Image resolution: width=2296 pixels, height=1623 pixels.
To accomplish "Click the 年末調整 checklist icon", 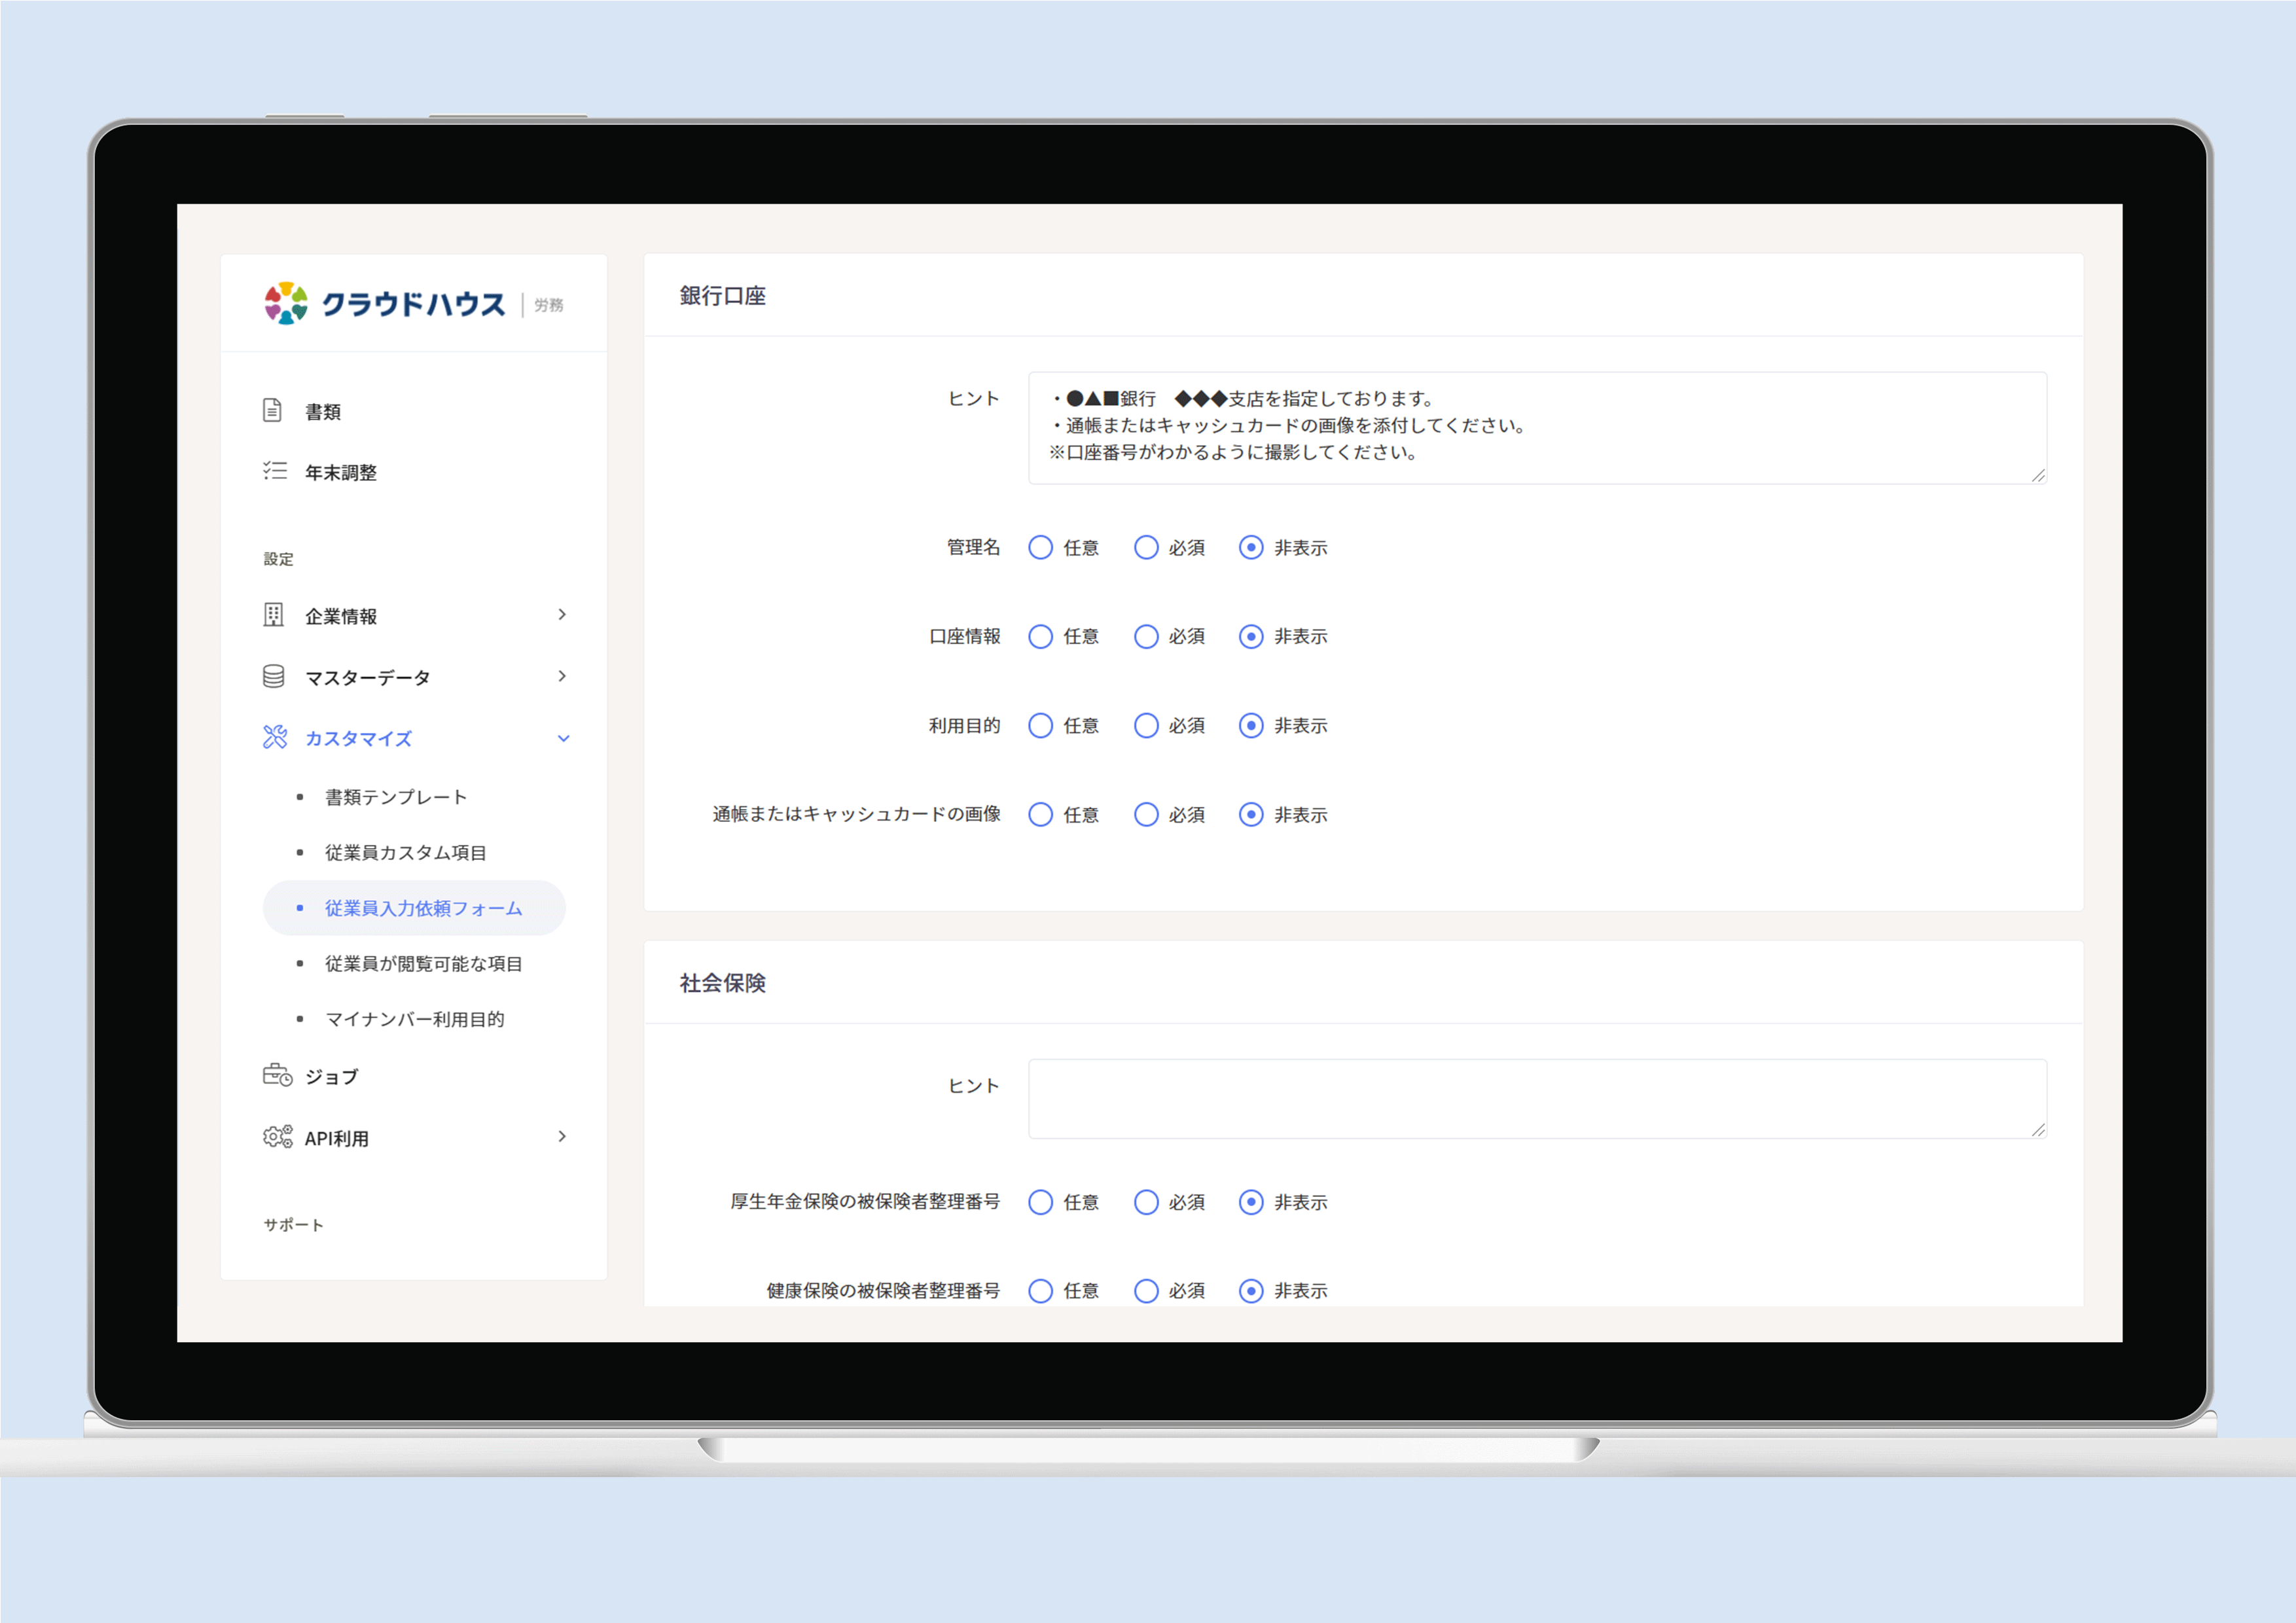I will pyautogui.click(x=274, y=471).
